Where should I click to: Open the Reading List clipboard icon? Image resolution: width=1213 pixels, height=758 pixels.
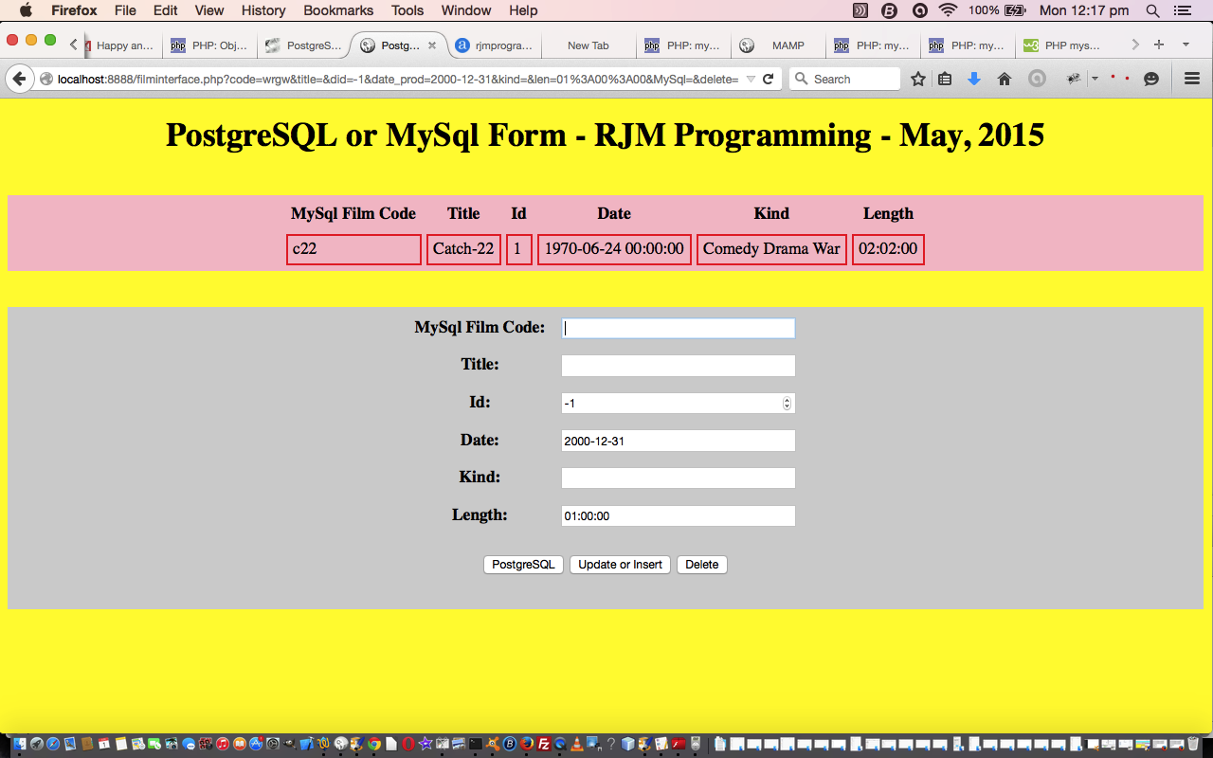(x=945, y=79)
